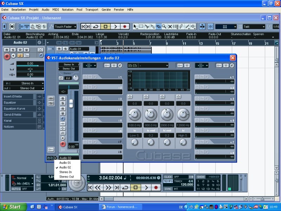Start playback in the transport panel
Image resolution: width=281 pixels, height=211 pixels.
point(146,187)
